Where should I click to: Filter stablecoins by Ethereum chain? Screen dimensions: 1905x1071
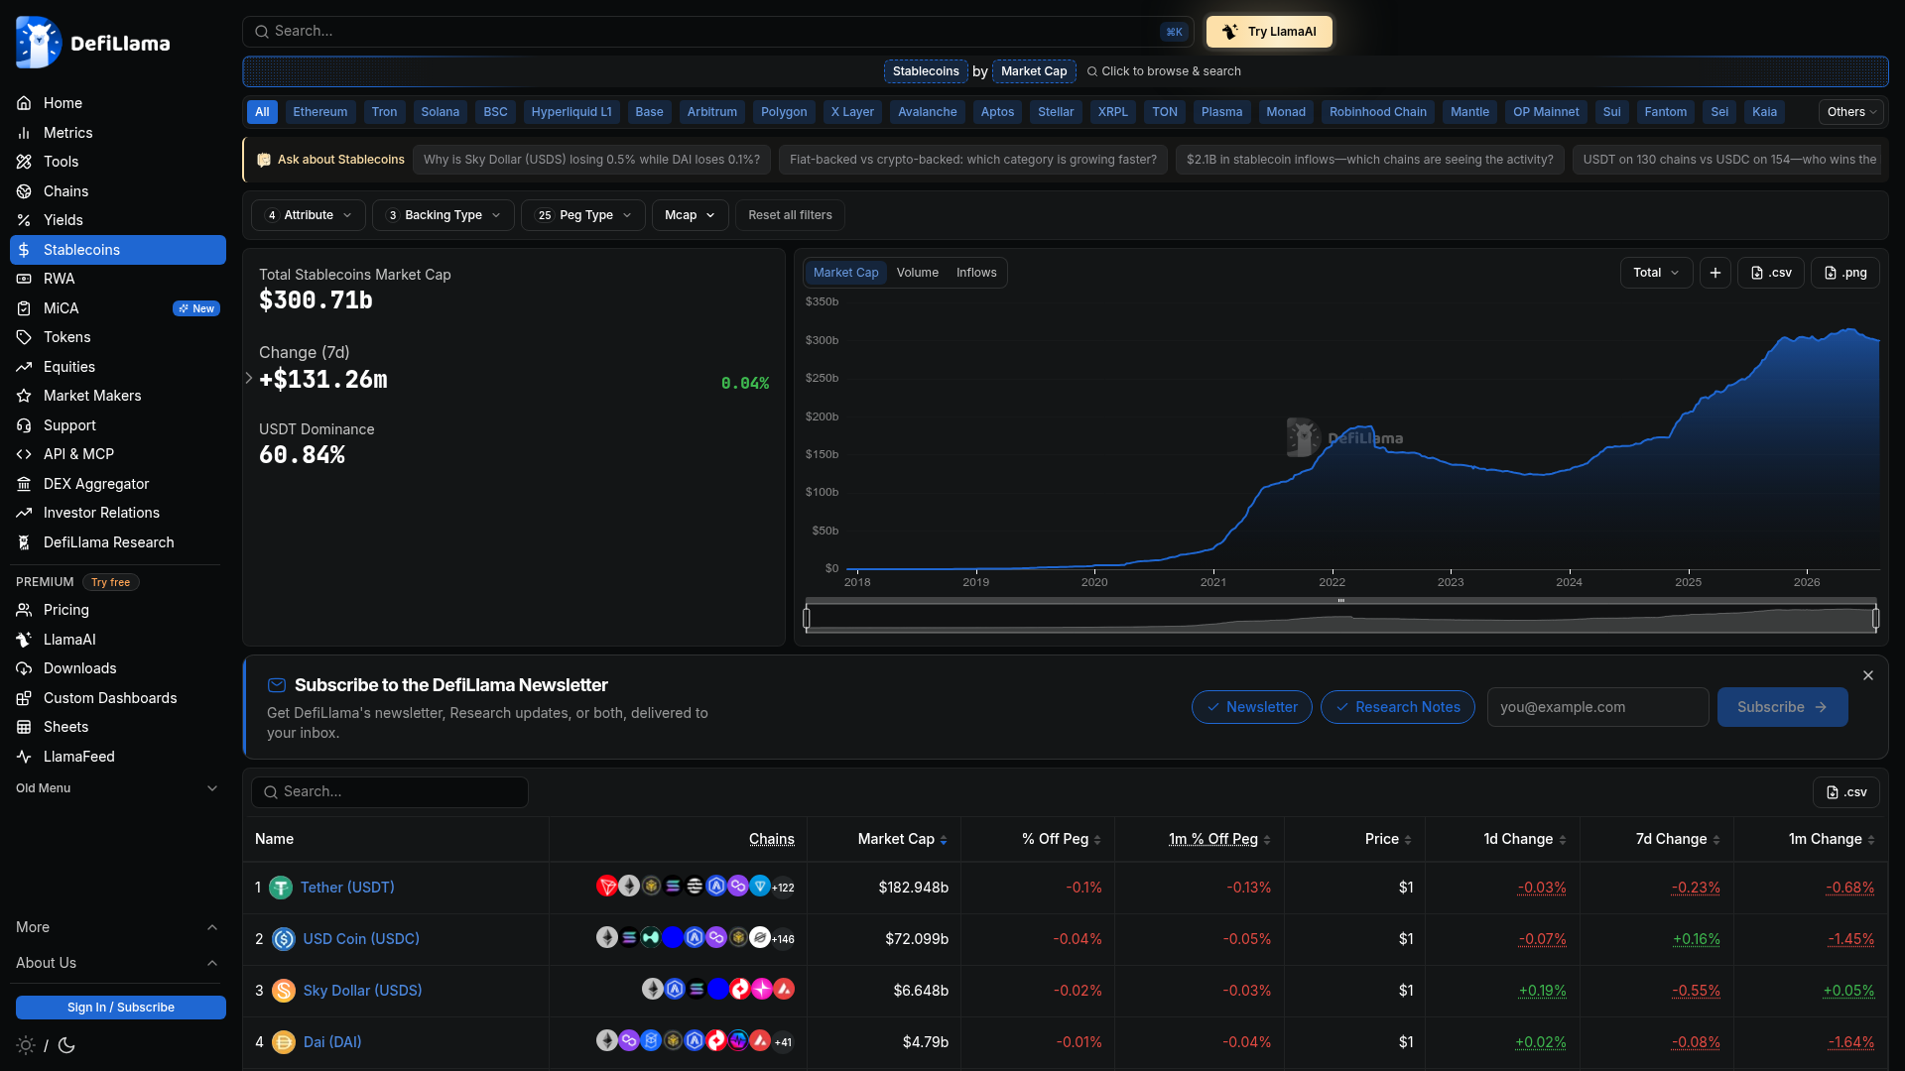[x=319, y=112]
